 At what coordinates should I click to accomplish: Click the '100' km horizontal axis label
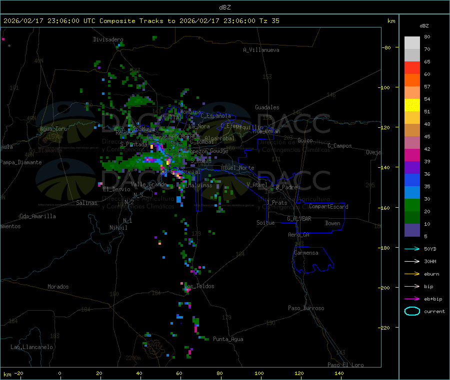click(259, 373)
